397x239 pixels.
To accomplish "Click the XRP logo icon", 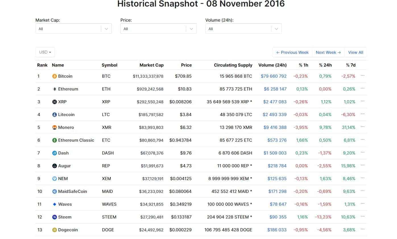I will pyautogui.click(x=54, y=102).
